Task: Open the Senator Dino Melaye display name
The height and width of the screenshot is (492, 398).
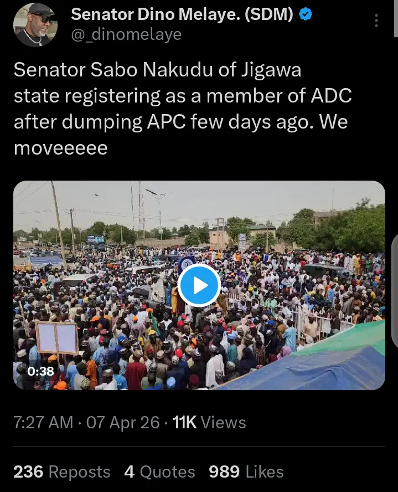Action: 182,15
